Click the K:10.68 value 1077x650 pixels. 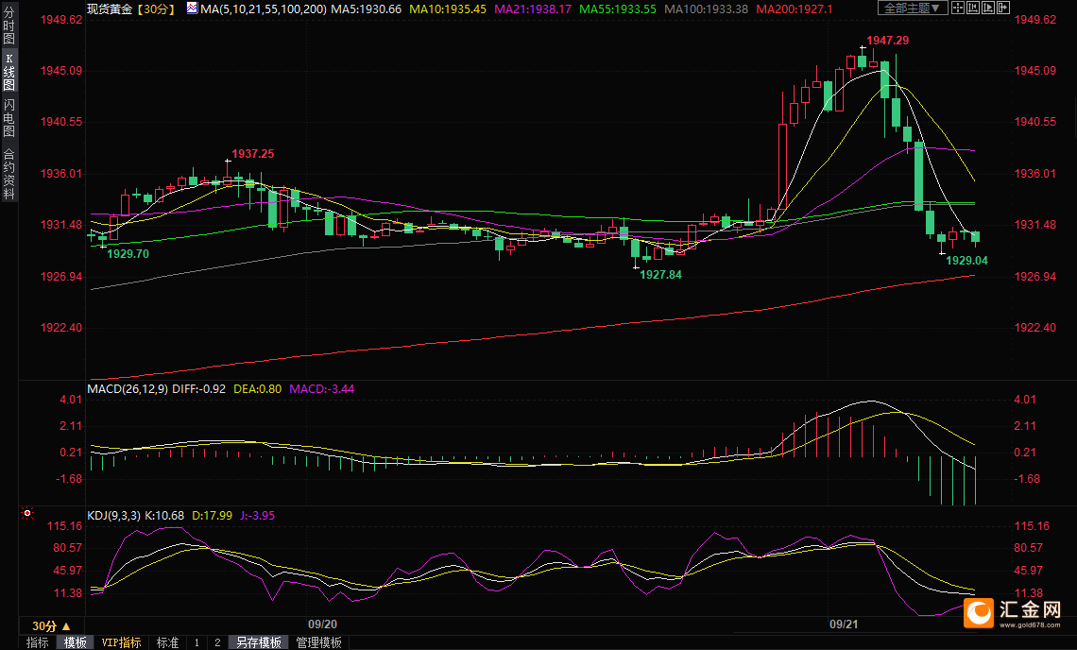click(x=164, y=515)
